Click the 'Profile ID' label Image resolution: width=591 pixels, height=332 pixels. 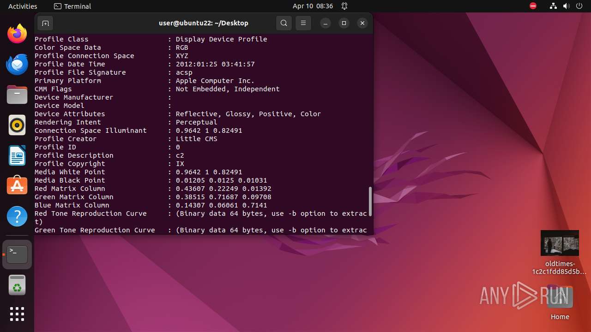(55, 147)
